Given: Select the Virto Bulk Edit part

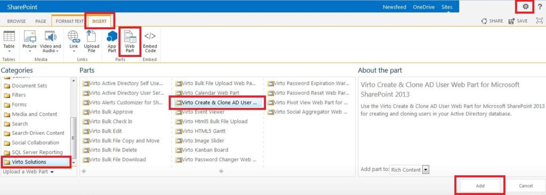Looking at the screenshot, I should click(102, 131).
